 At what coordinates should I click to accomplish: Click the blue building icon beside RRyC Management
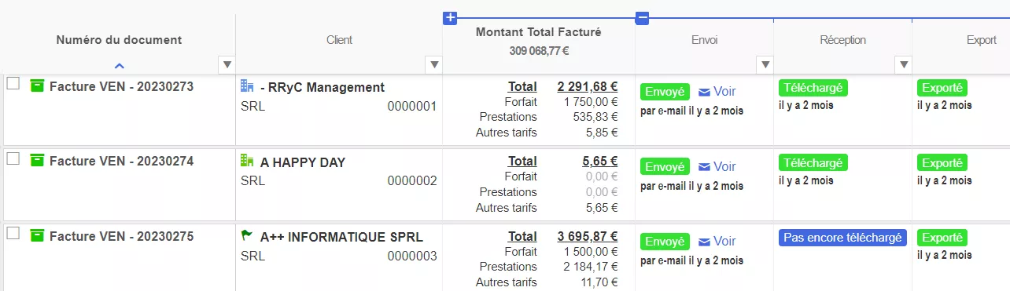pos(247,86)
